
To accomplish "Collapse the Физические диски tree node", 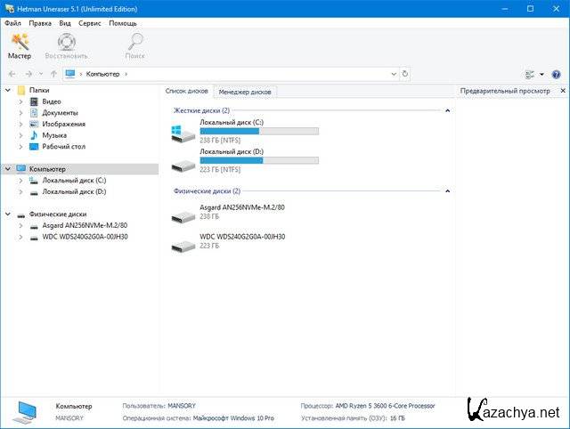I will [8, 214].
